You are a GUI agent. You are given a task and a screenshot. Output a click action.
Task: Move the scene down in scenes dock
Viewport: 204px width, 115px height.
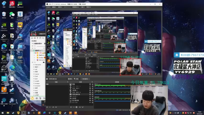click(x=56, y=107)
